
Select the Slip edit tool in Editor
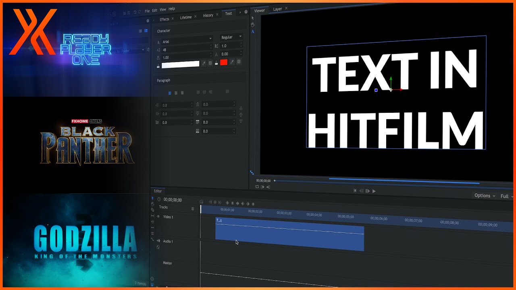(x=152, y=216)
